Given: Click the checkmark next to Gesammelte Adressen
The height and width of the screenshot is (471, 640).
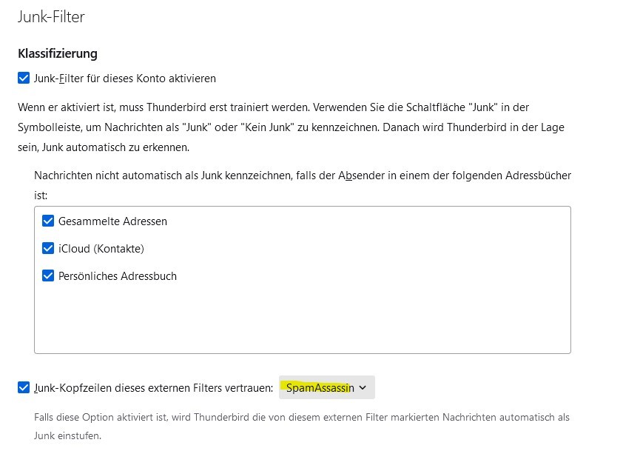Looking at the screenshot, I should click(48, 221).
